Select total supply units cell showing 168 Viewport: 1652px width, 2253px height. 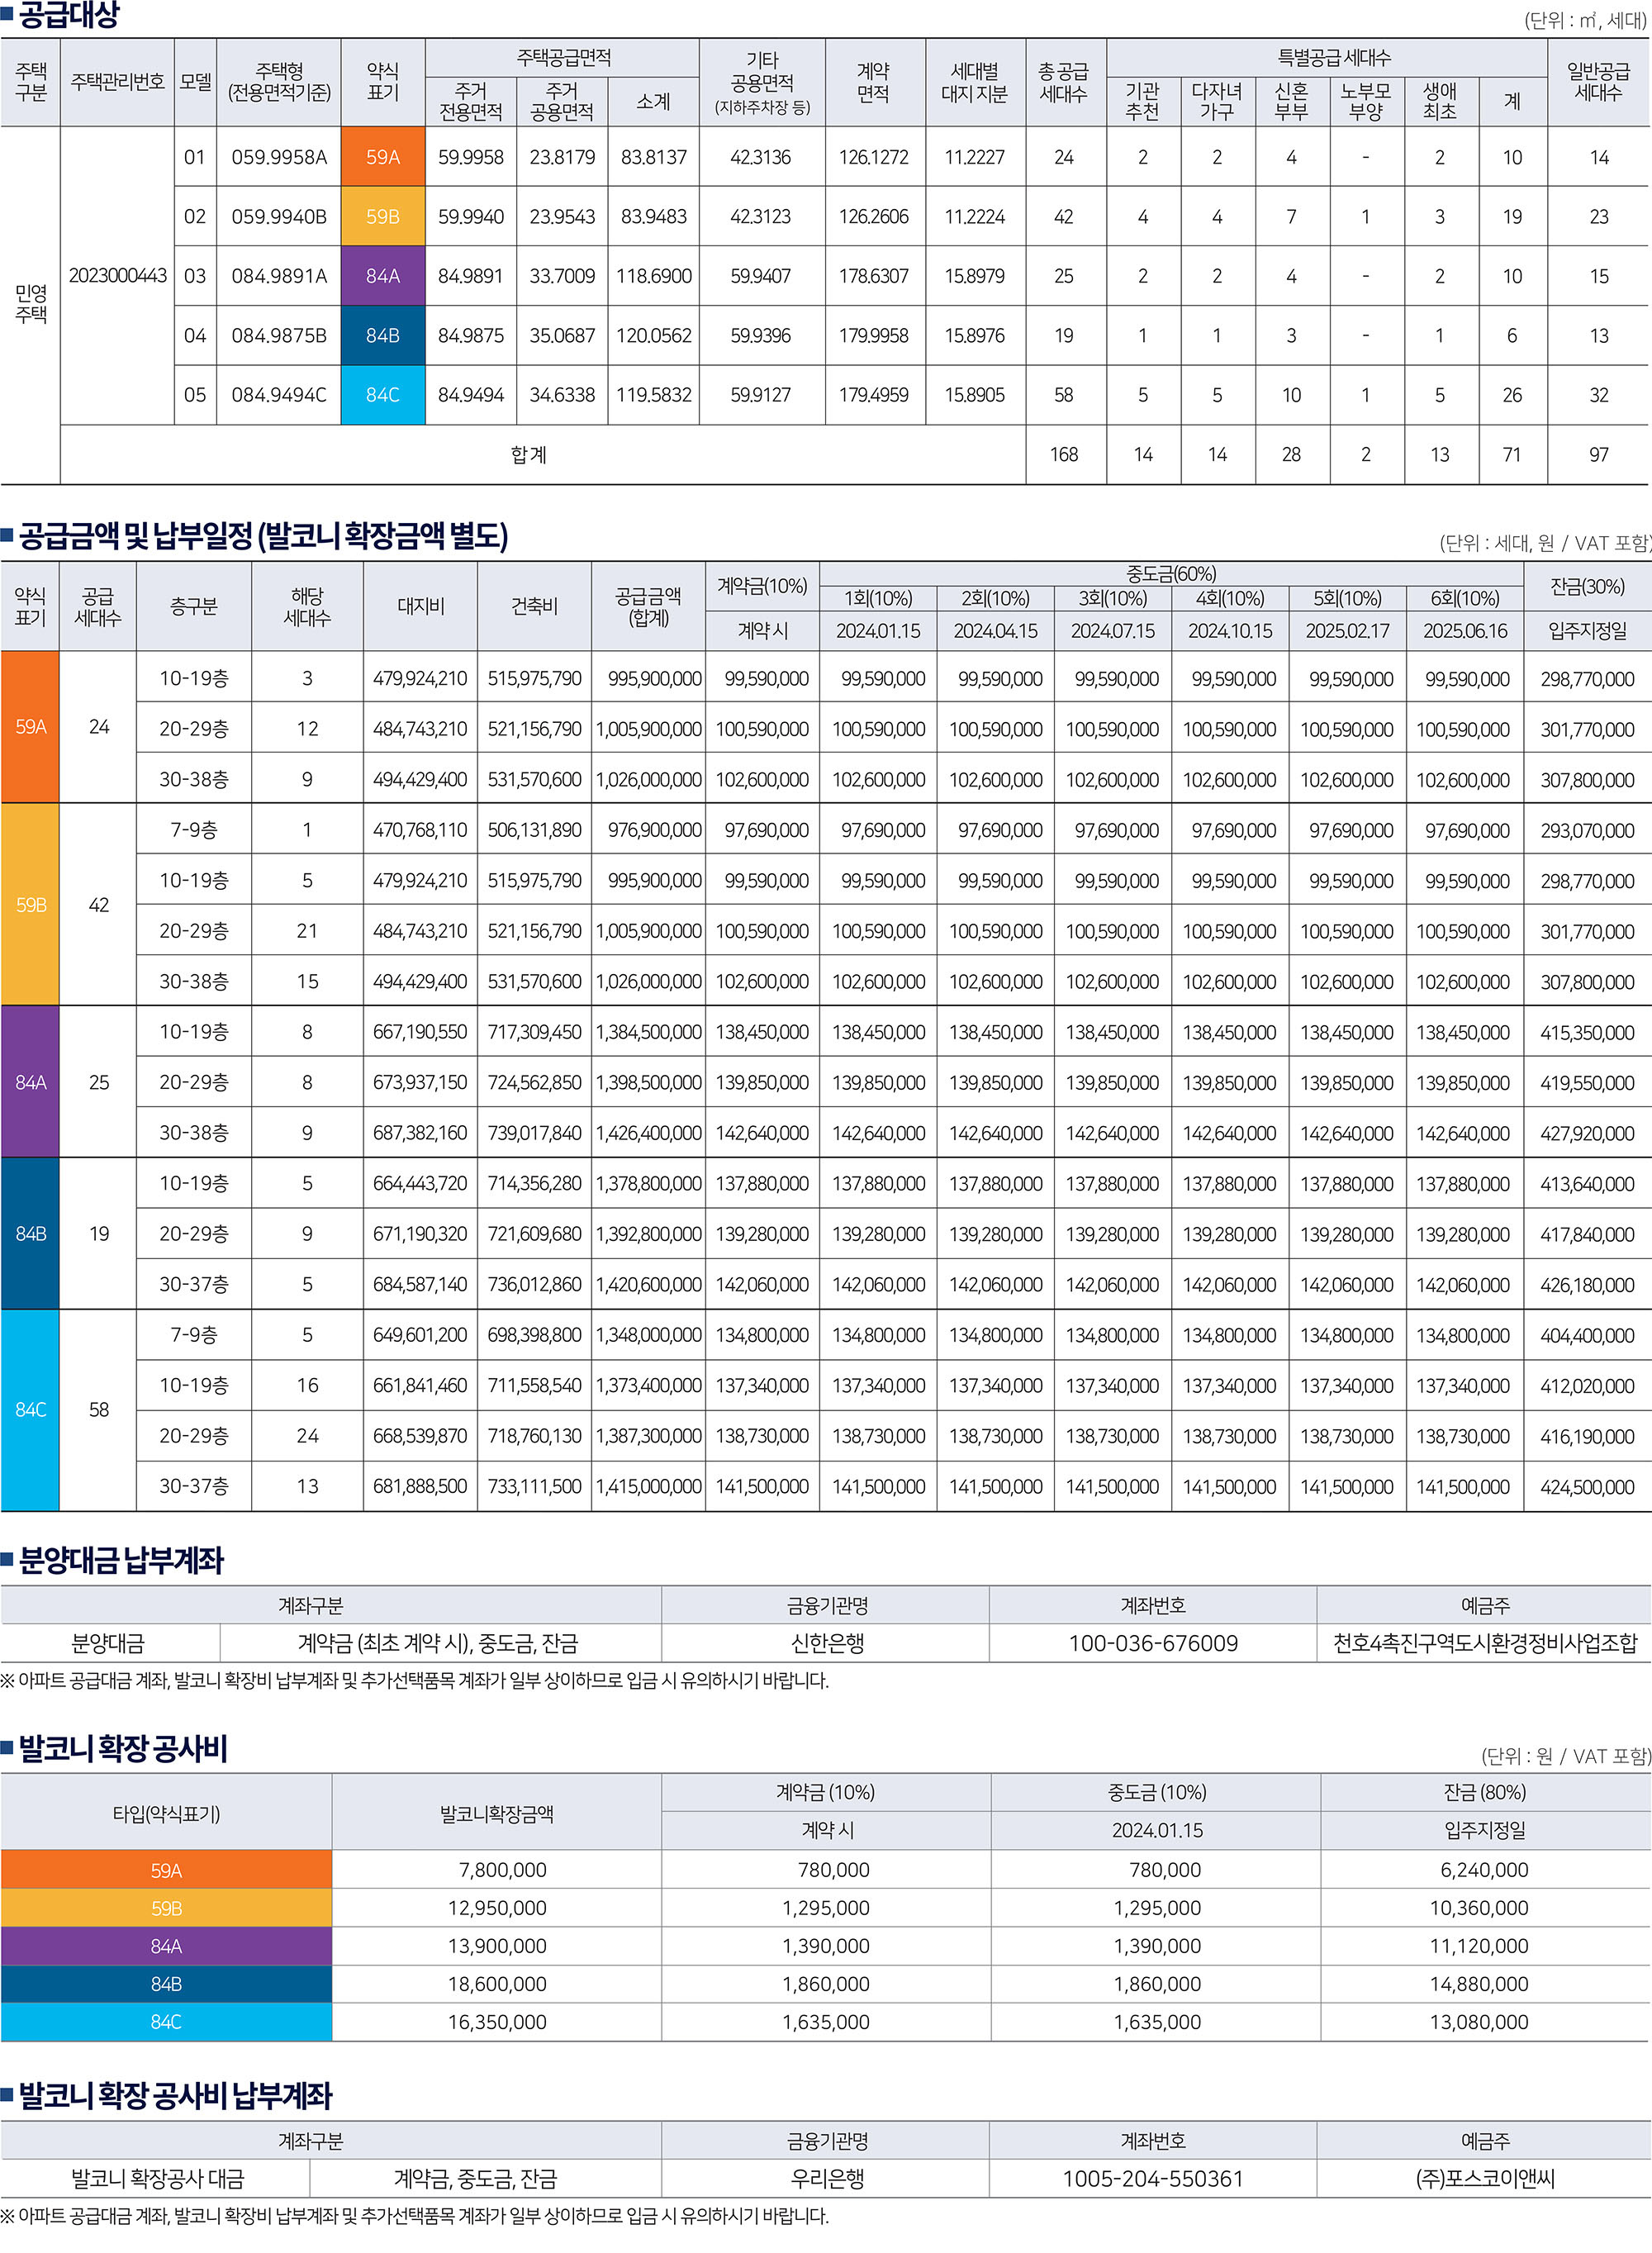point(1064,455)
